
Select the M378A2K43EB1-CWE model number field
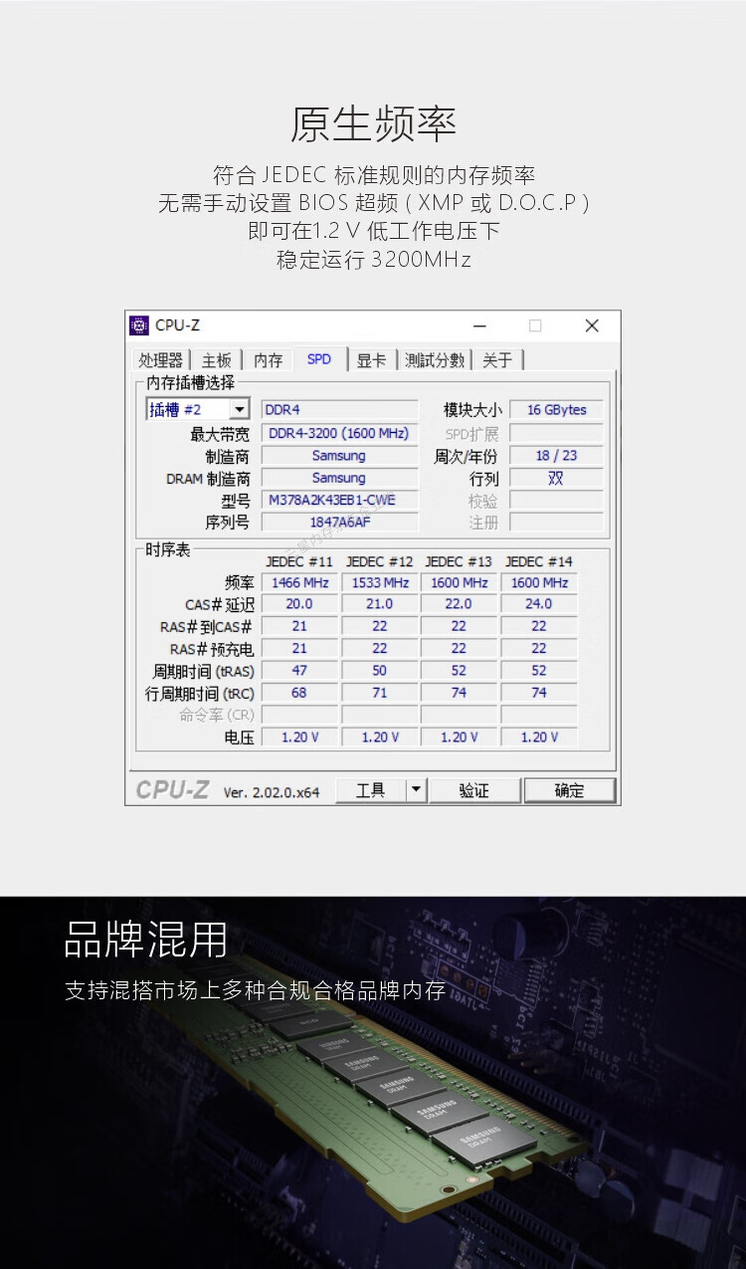pyautogui.click(x=339, y=500)
